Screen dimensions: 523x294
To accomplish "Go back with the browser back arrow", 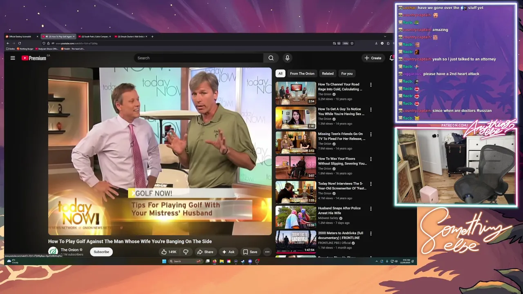I will click(x=8, y=43).
